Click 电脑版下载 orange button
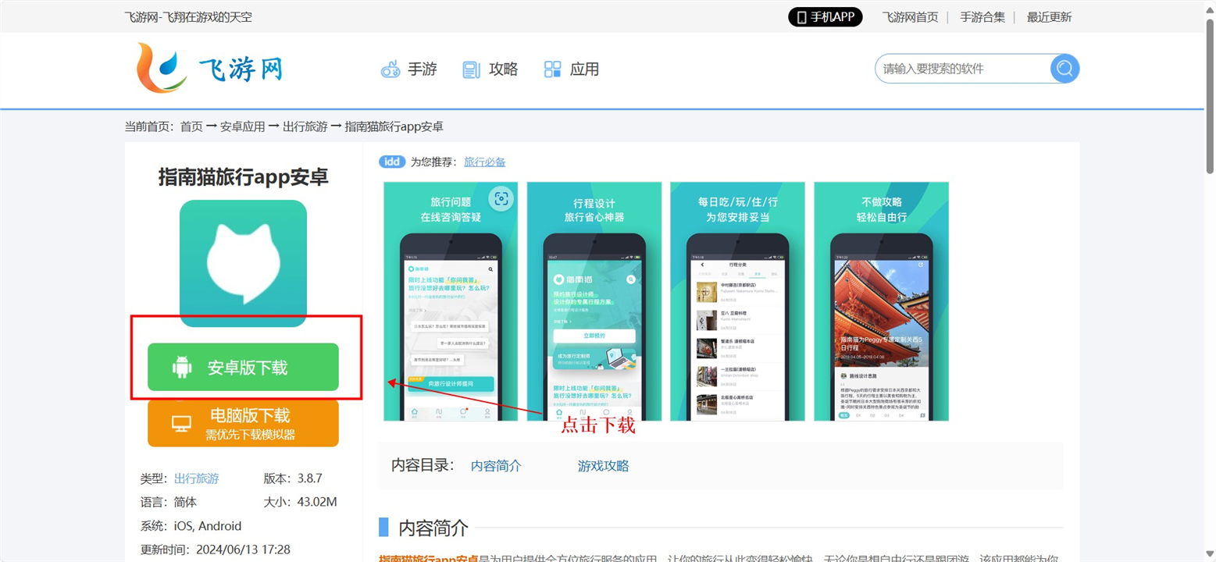The width and height of the screenshot is (1216, 562). [x=243, y=423]
